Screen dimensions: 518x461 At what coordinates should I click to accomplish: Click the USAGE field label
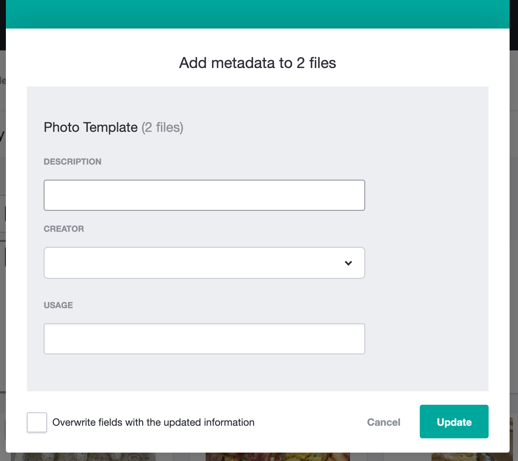point(58,305)
